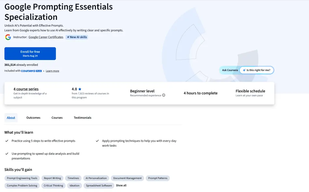Click the sparkle icon in Is this right for me
The width and height of the screenshot is (309, 192).
point(244,70)
